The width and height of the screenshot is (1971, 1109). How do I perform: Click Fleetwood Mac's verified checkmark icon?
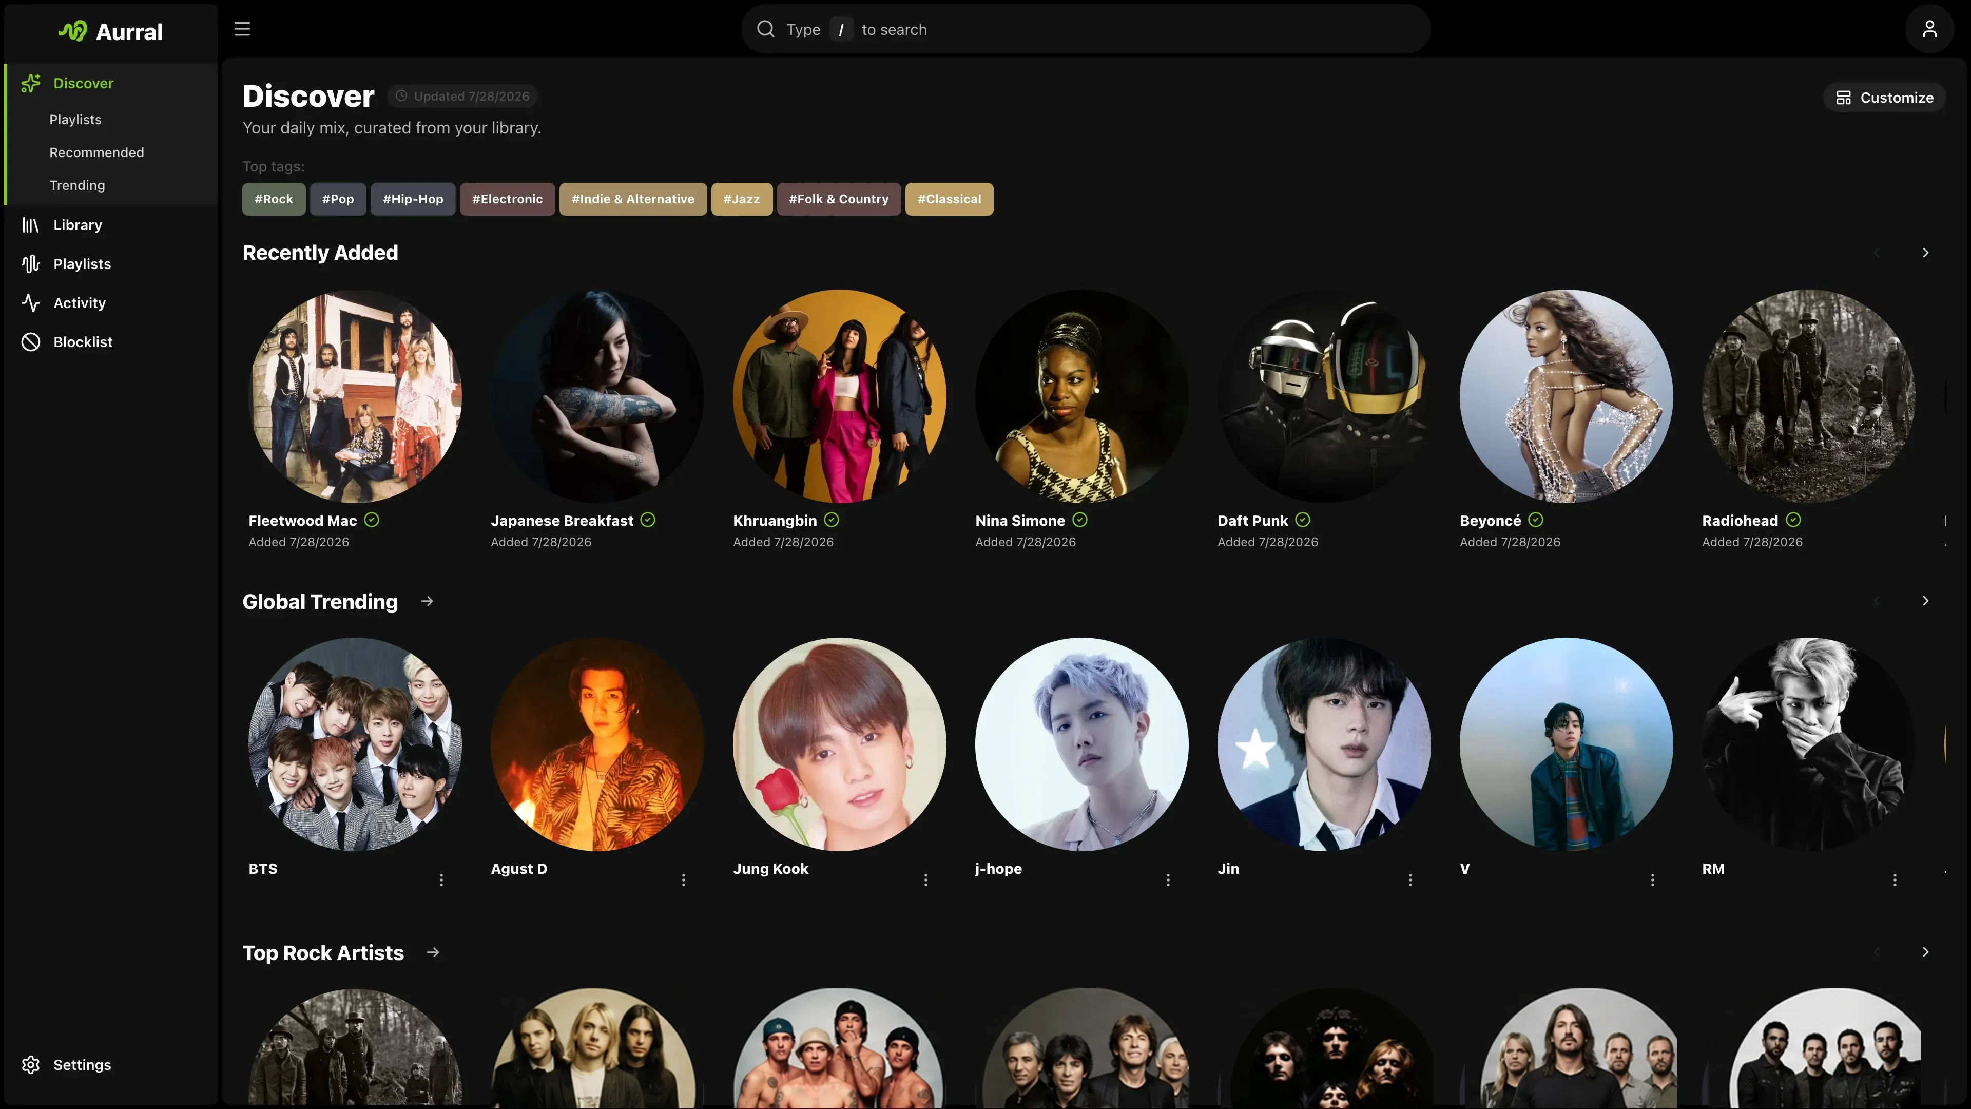click(372, 520)
